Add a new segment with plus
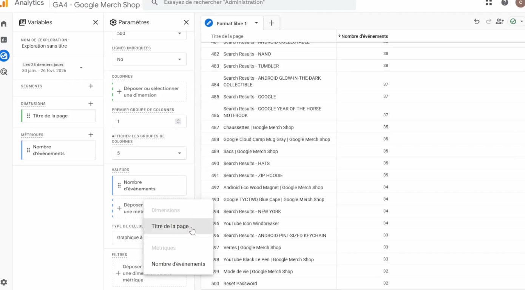 tap(91, 86)
